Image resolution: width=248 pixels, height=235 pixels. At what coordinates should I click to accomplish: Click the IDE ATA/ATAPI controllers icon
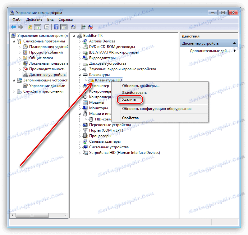[85, 53]
